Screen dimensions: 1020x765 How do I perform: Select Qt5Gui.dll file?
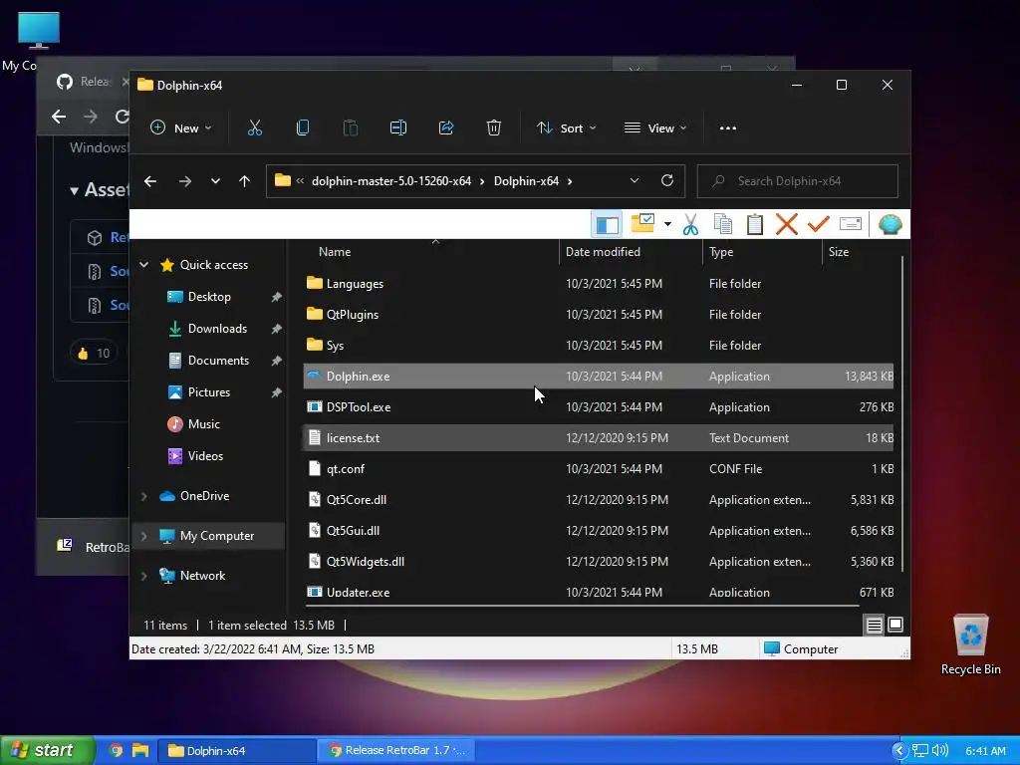(x=598, y=531)
